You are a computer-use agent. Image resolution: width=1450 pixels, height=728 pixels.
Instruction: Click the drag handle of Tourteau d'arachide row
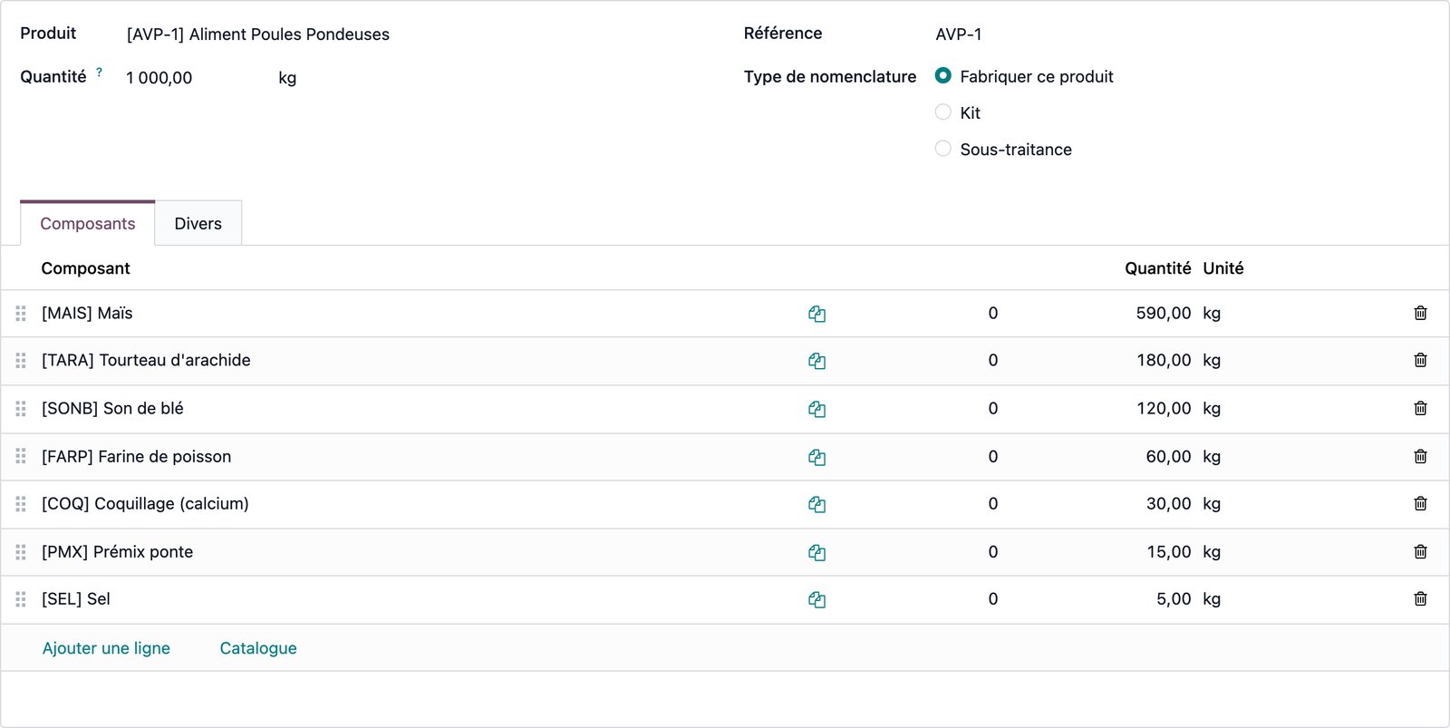tap(21, 361)
